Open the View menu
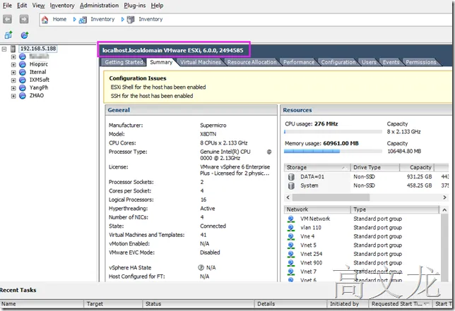Image resolution: width=455 pixels, height=311 pixels. click(38, 6)
